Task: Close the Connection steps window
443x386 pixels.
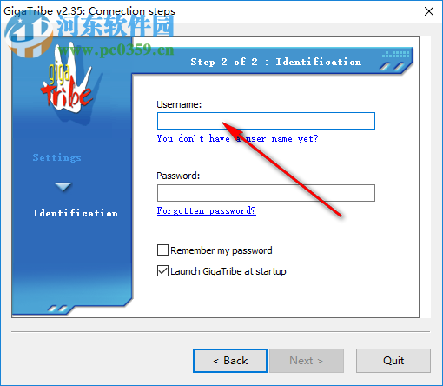Action: point(429,11)
